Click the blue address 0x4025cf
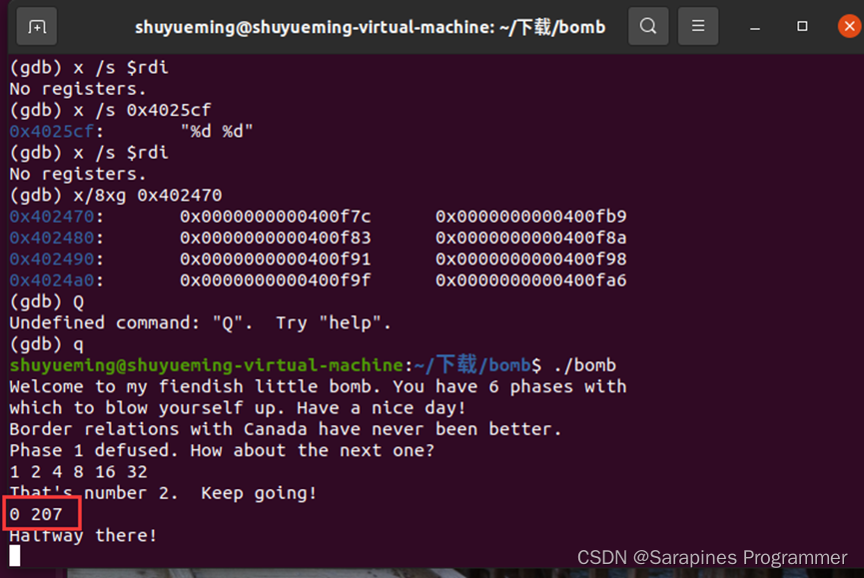 click(x=52, y=131)
